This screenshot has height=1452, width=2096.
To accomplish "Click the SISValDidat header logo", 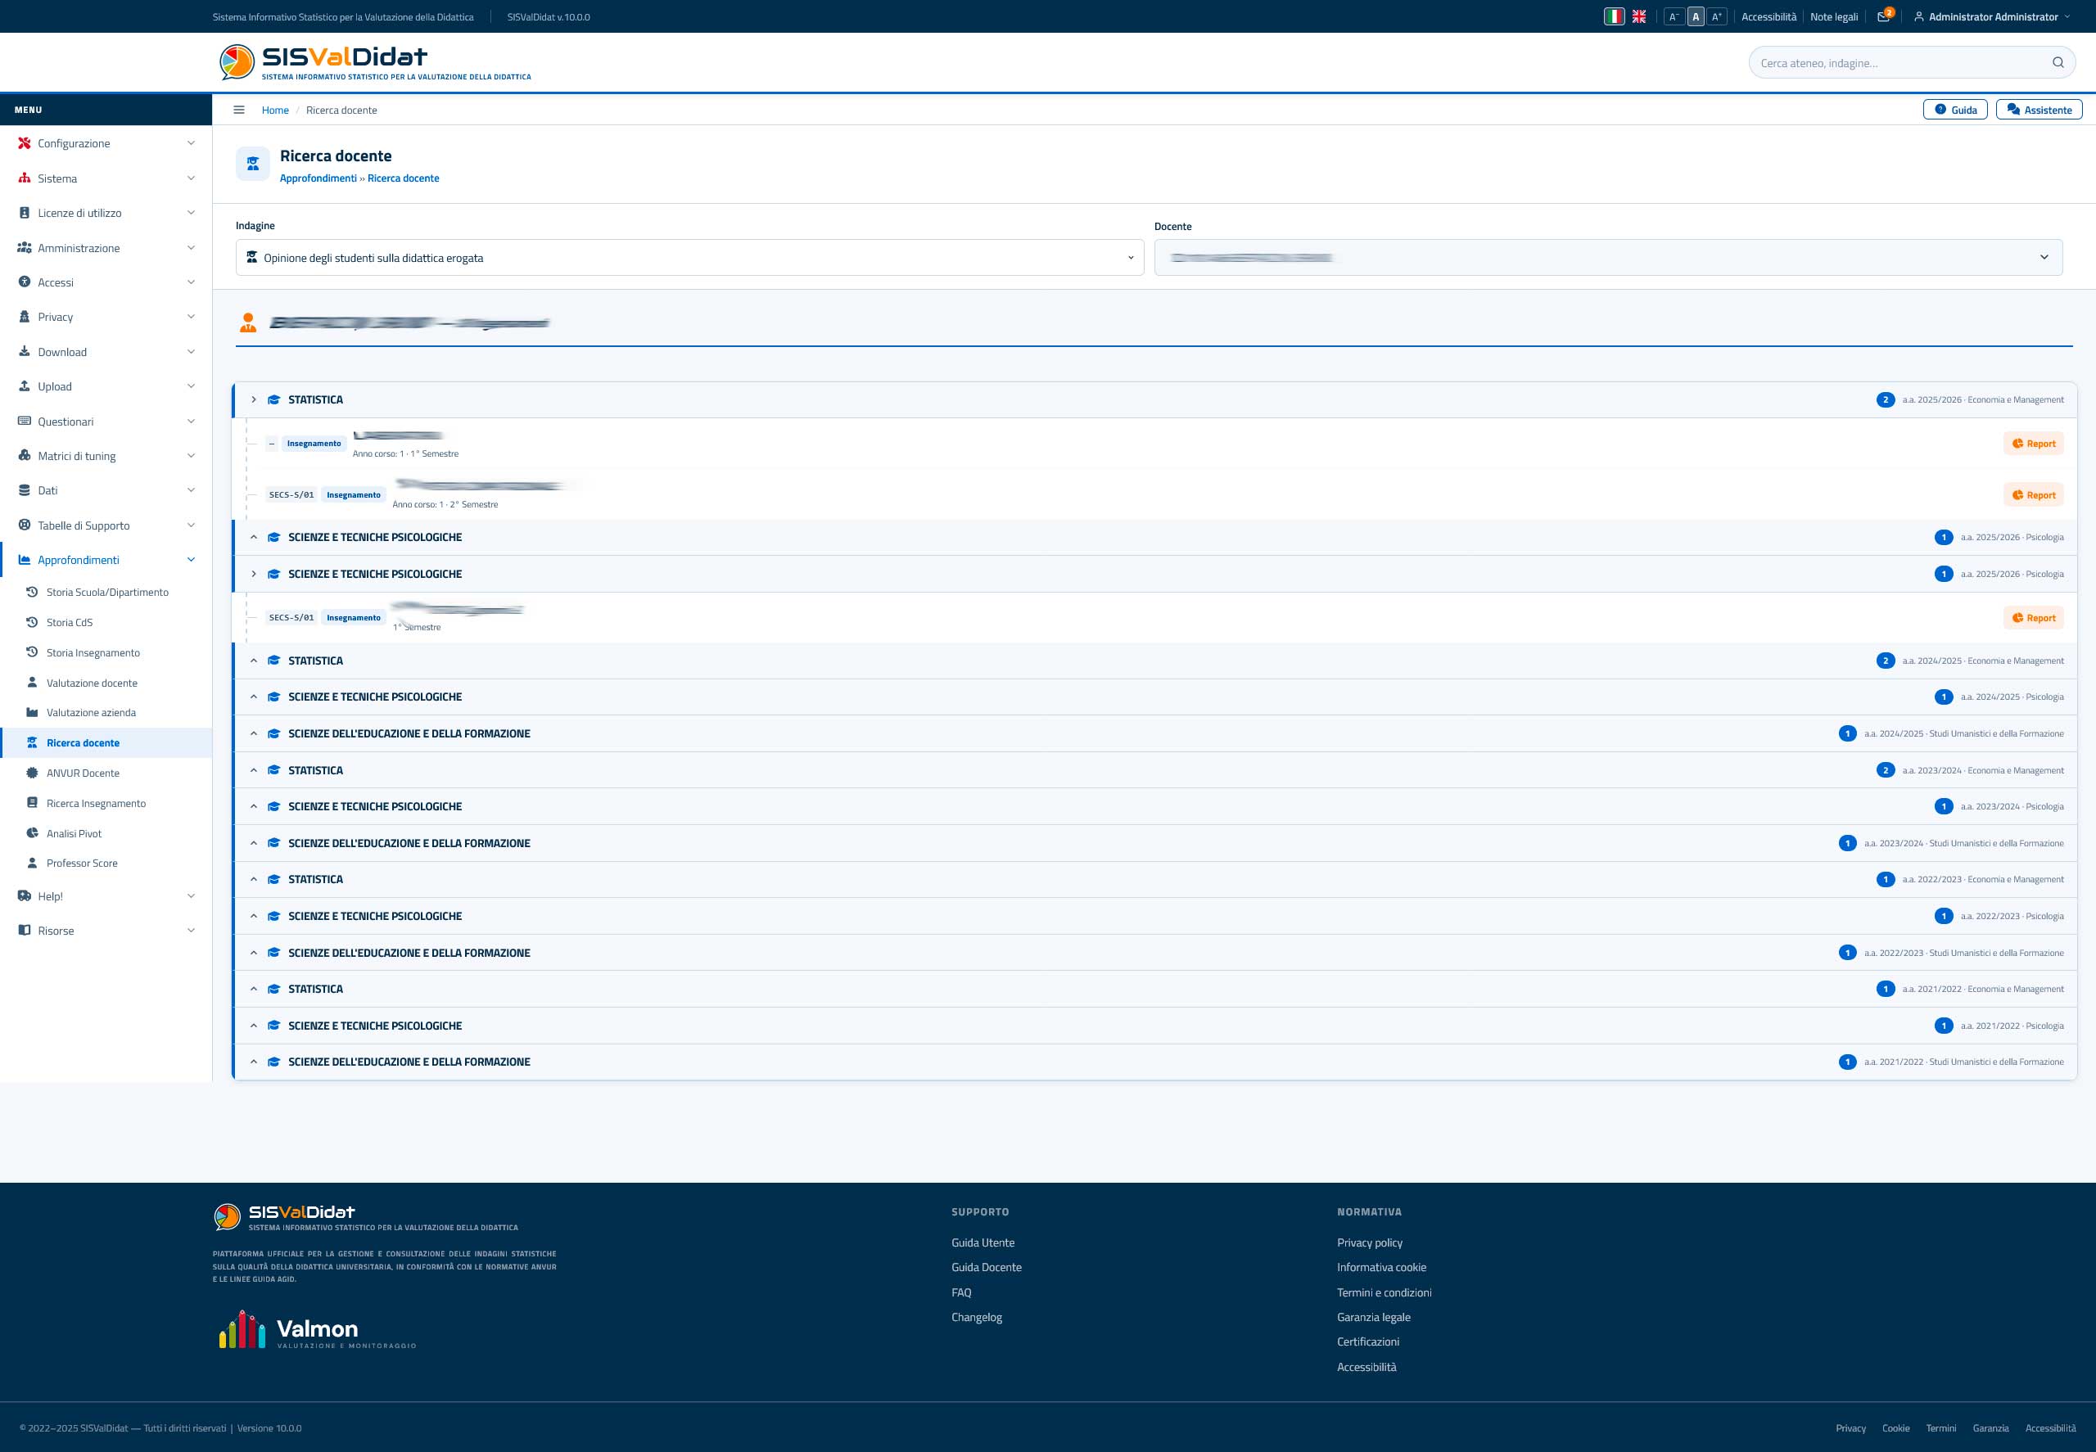I will pos(375,62).
